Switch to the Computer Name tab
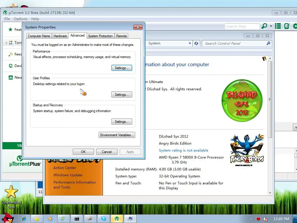297x223 pixels. pos(39,36)
